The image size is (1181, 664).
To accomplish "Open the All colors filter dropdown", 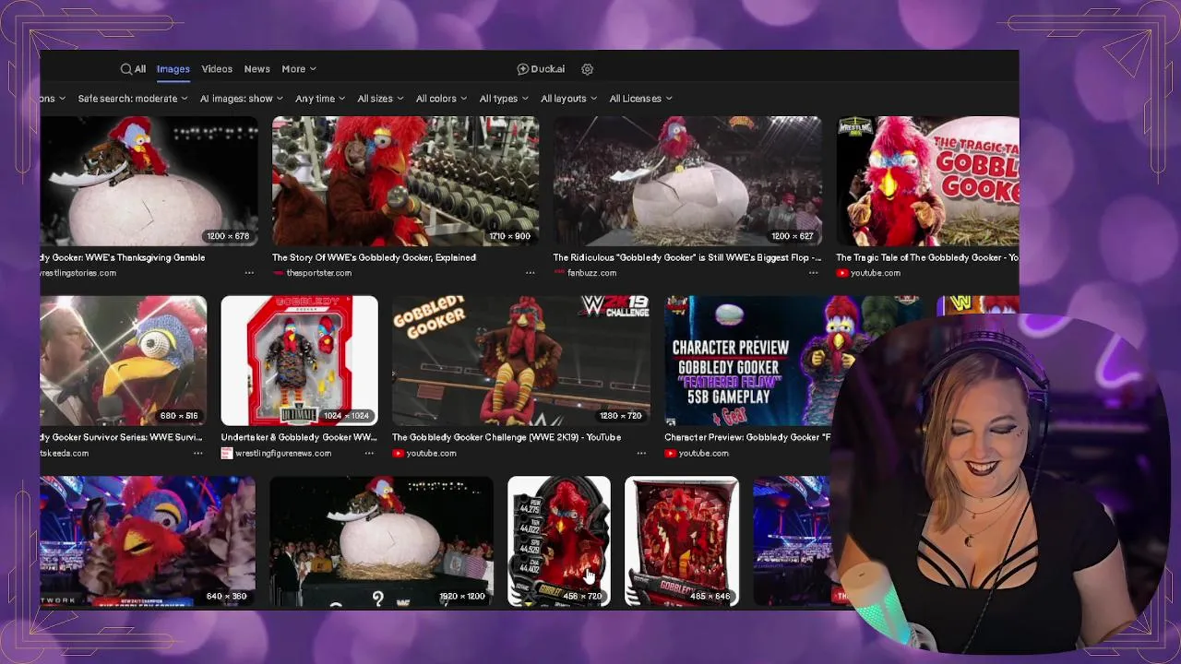I will (x=441, y=99).
